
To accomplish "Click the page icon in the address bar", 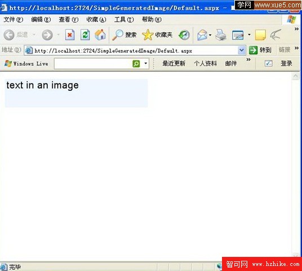I will click(x=29, y=50).
